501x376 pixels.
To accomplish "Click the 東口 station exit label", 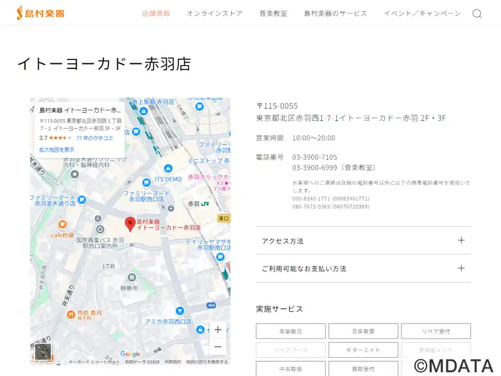I will [224, 218].
